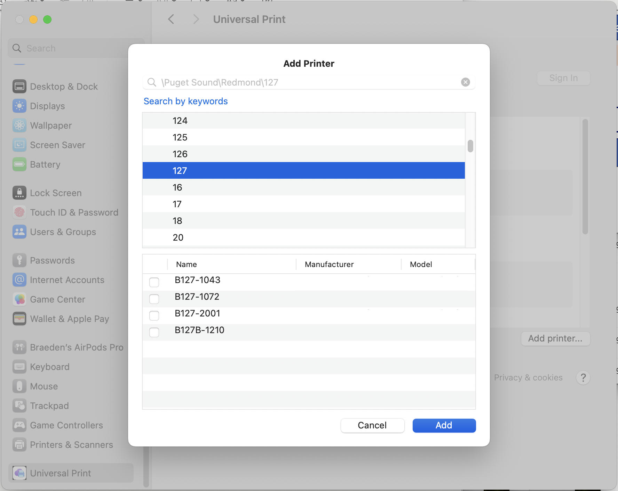Click the B127-2001 printer name
This screenshot has height=491, width=618.
(x=197, y=313)
